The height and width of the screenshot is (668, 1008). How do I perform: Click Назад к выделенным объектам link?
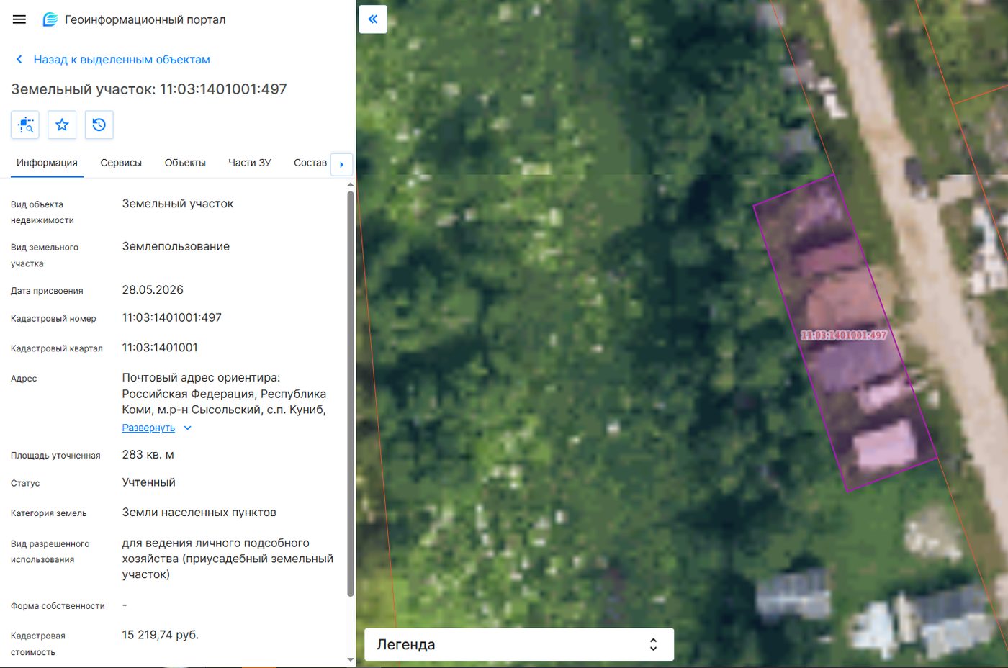coord(122,60)
